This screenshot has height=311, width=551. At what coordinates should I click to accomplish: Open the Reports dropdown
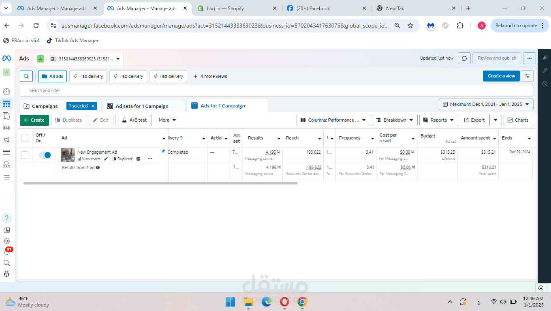click(x=439, y=120)
